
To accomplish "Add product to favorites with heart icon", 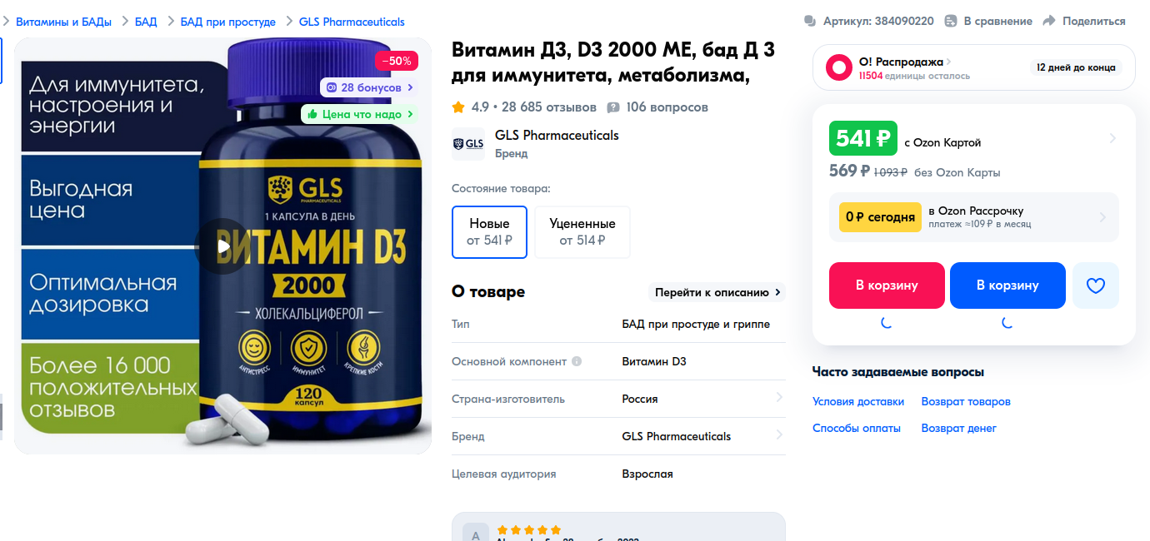I will [x=1095, y=285].
